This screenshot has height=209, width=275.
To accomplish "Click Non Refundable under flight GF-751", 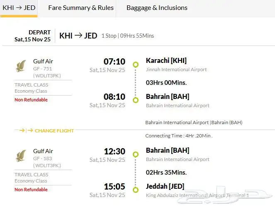I will click(31, 100).
